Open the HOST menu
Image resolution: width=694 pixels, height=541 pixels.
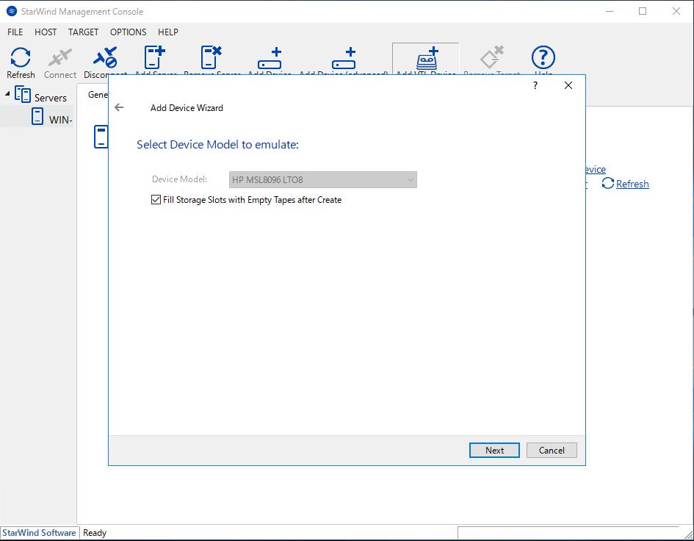click(46, 32)
